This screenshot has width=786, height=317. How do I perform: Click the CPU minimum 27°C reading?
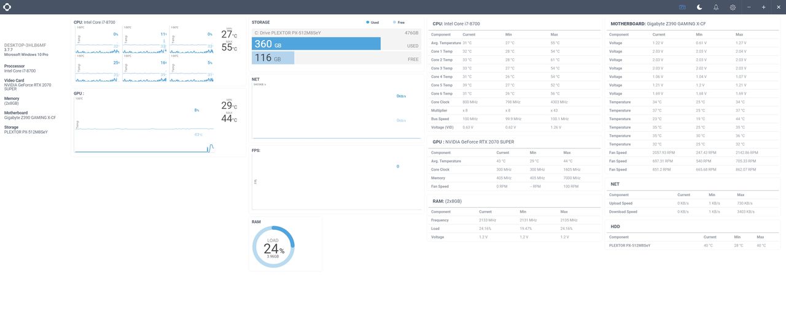point(228,34)
